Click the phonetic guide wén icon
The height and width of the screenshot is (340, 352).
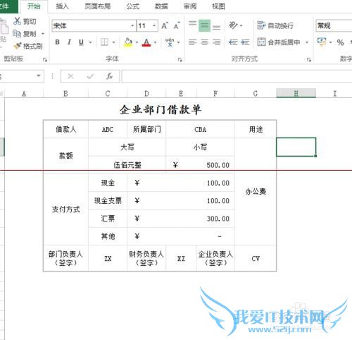[x=170, y=42]
